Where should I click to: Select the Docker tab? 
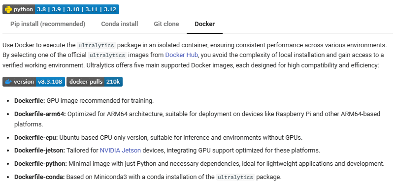click(204, 24)
